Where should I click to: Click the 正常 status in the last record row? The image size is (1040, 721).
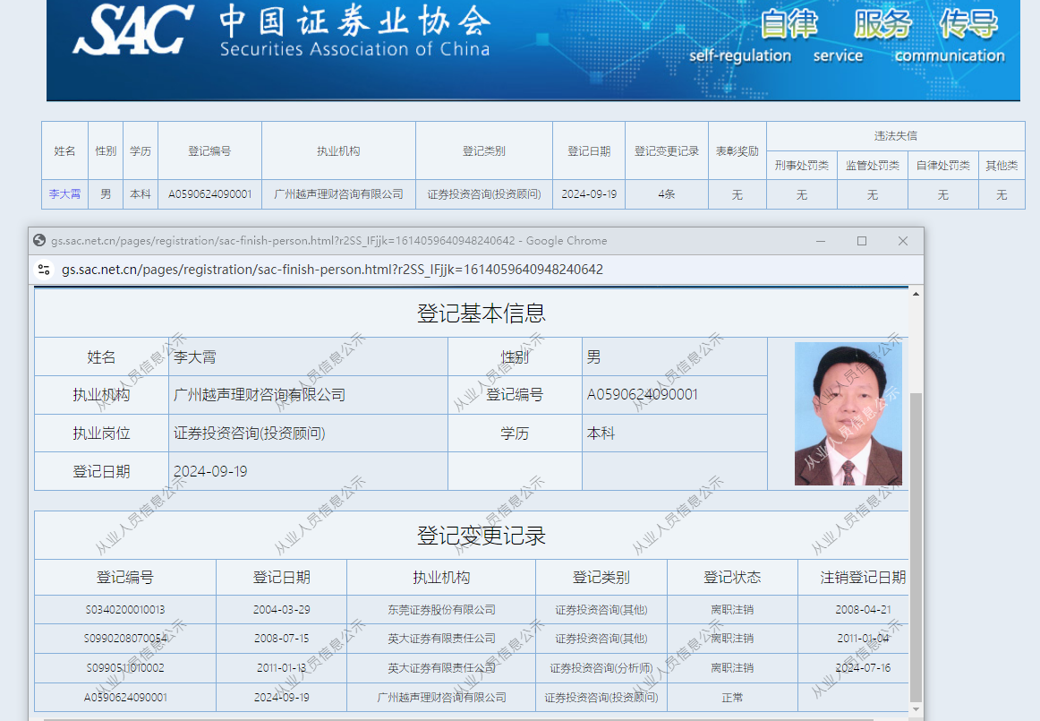click(x=732, y=697)
